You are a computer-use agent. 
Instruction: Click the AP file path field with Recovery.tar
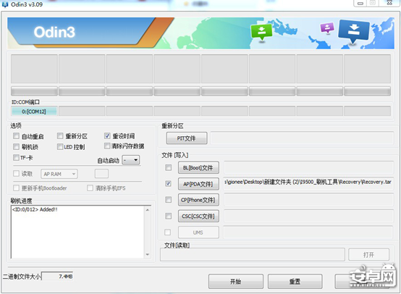tap(308, 183)
